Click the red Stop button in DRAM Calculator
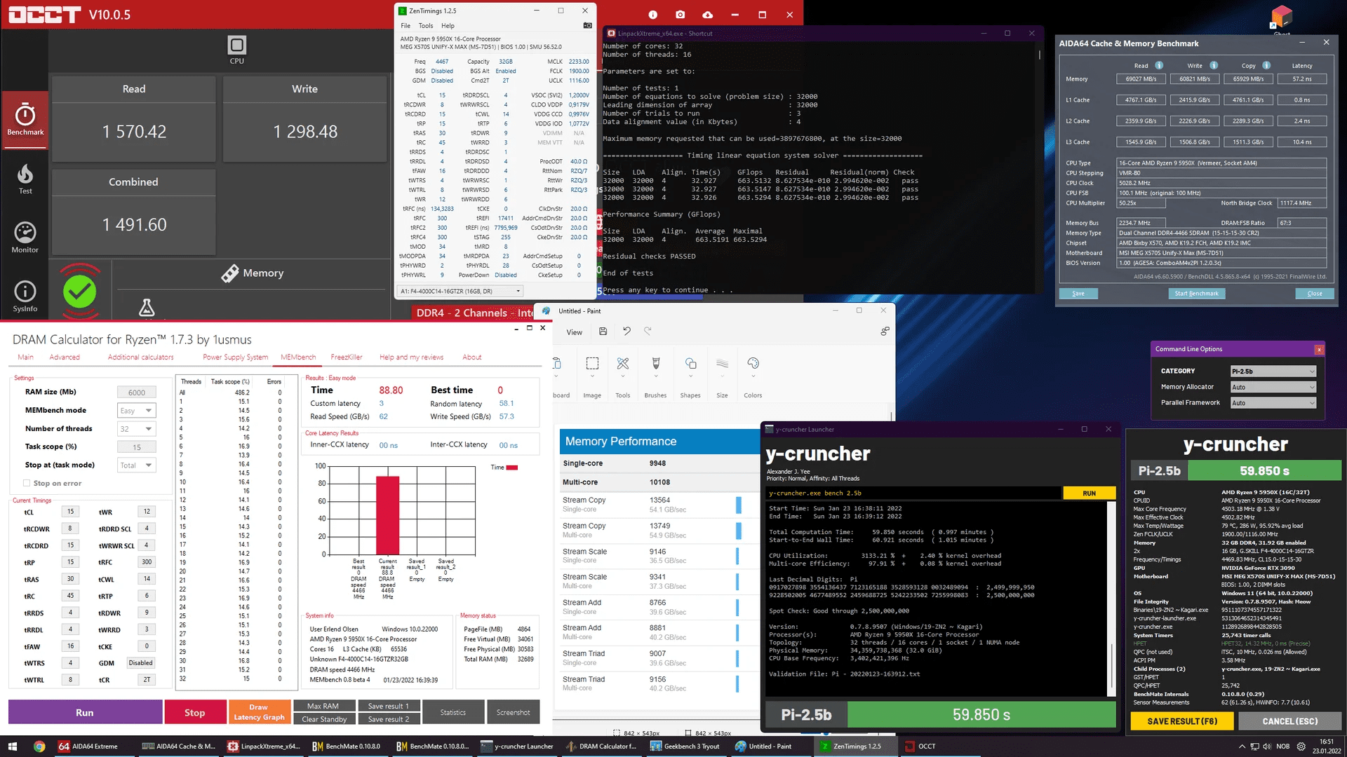The width and height of the screenshot is (1347, 757). (195, 712)
